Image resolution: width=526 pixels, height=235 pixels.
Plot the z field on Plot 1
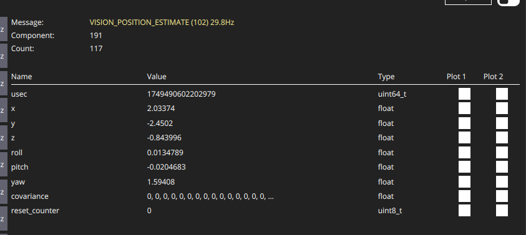coord(464,137)
